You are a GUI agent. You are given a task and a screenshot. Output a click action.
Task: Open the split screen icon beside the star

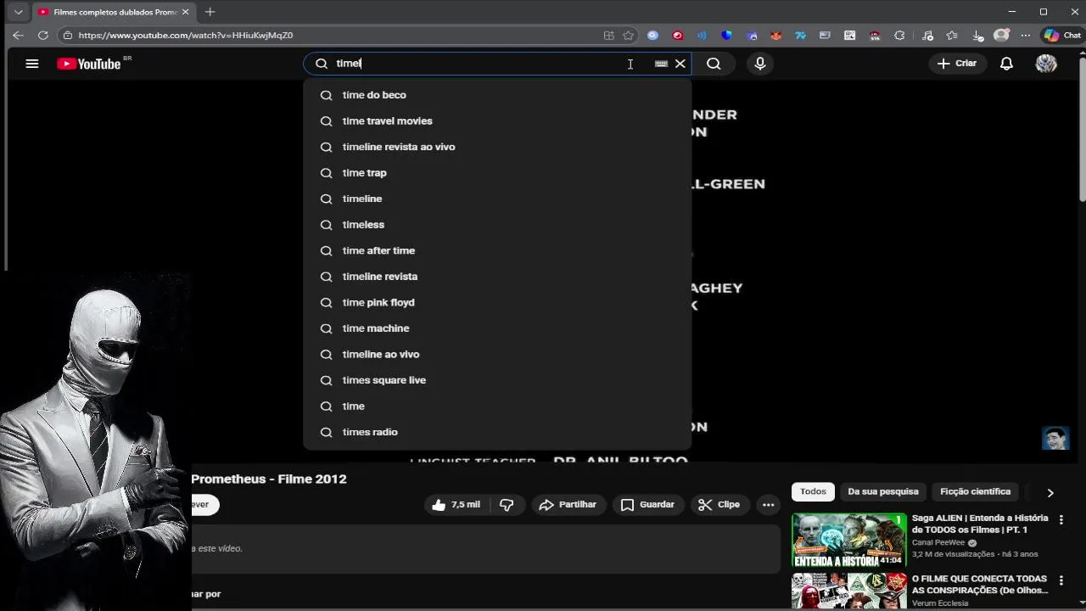coord(608,36)
